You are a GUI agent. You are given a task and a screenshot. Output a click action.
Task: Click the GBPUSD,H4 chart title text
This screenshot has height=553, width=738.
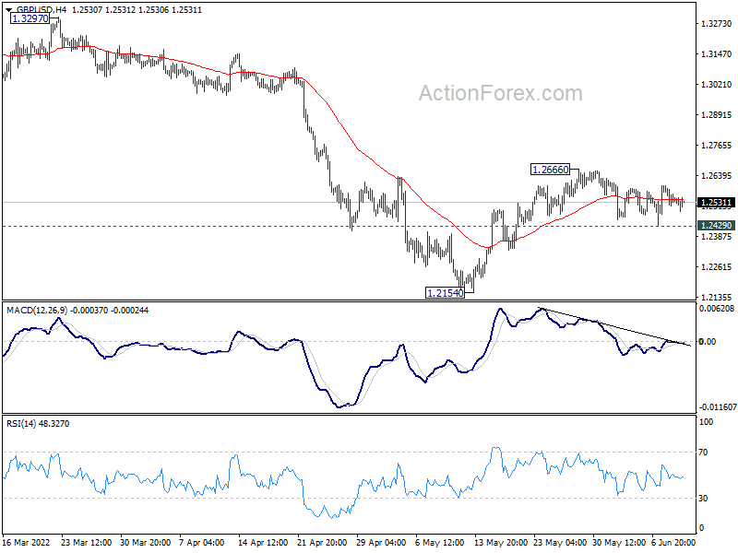pyautogui.click(x=42, y=10)
